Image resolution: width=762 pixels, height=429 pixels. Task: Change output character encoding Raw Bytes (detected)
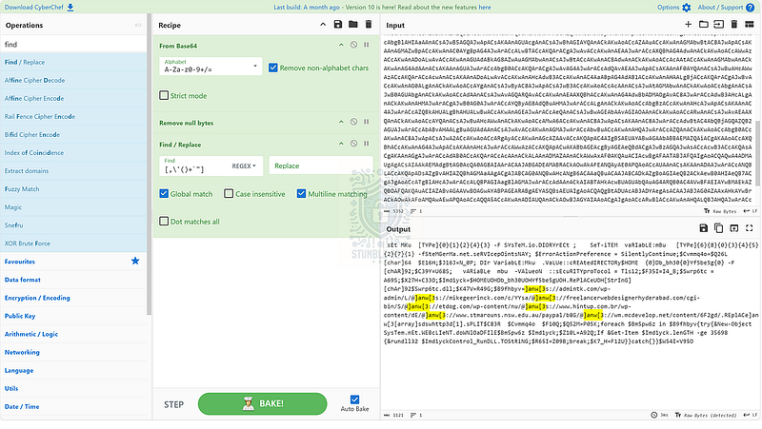[707, 416]
